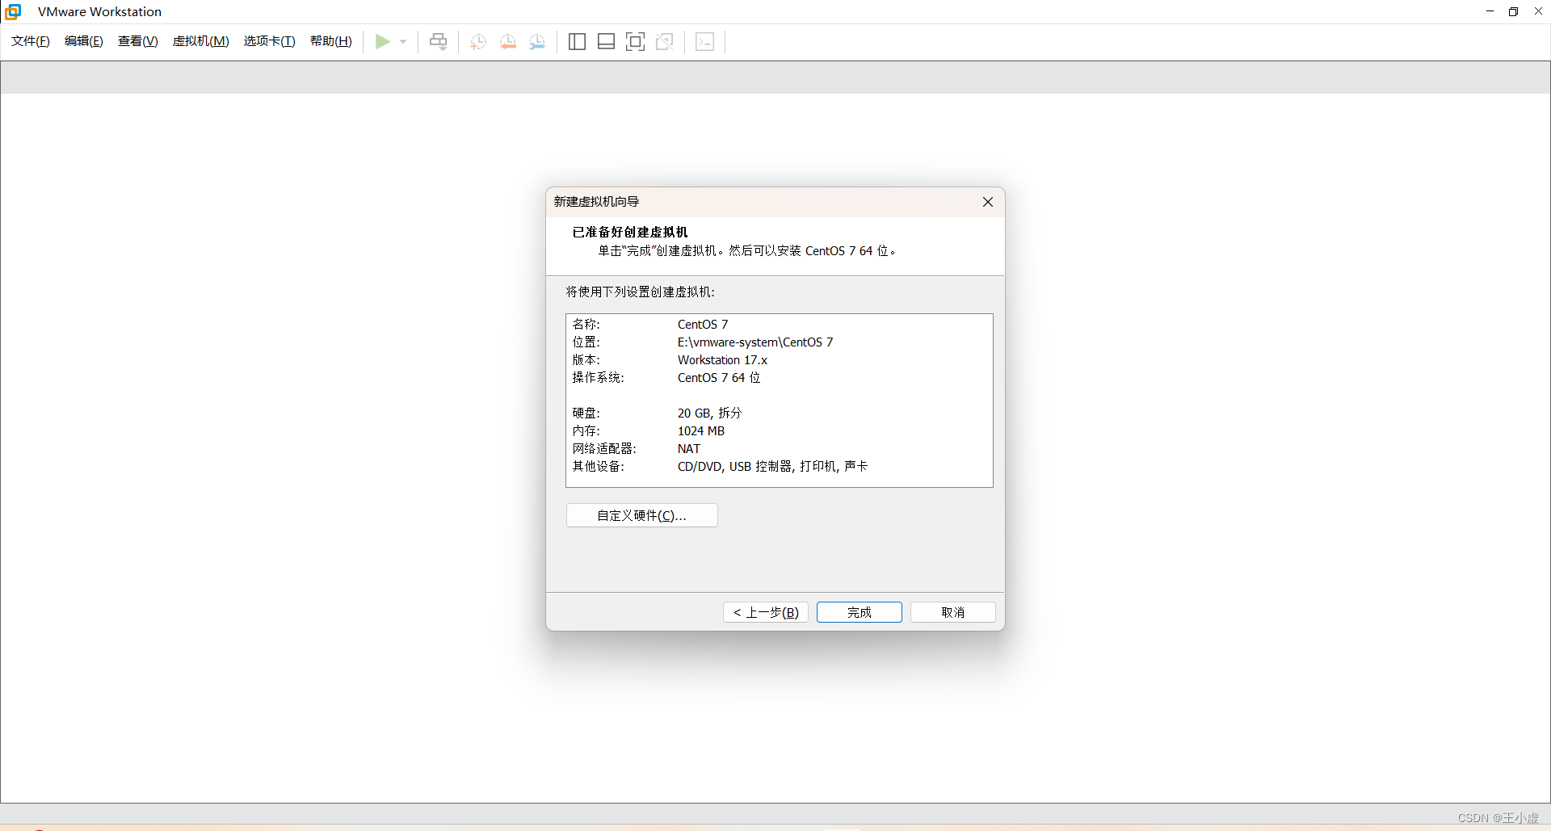Open the 查看(V) menu
This screenshot has height=831, width=1551.
pos(138,41)
